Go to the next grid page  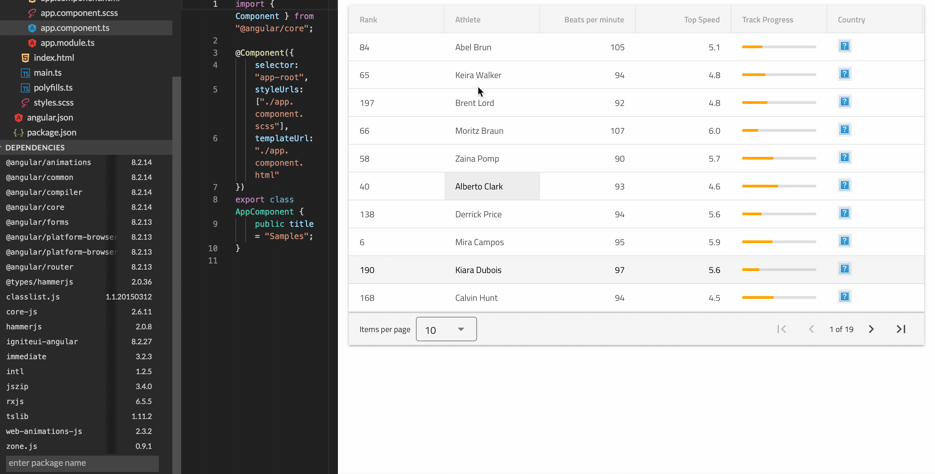point(871,329)
